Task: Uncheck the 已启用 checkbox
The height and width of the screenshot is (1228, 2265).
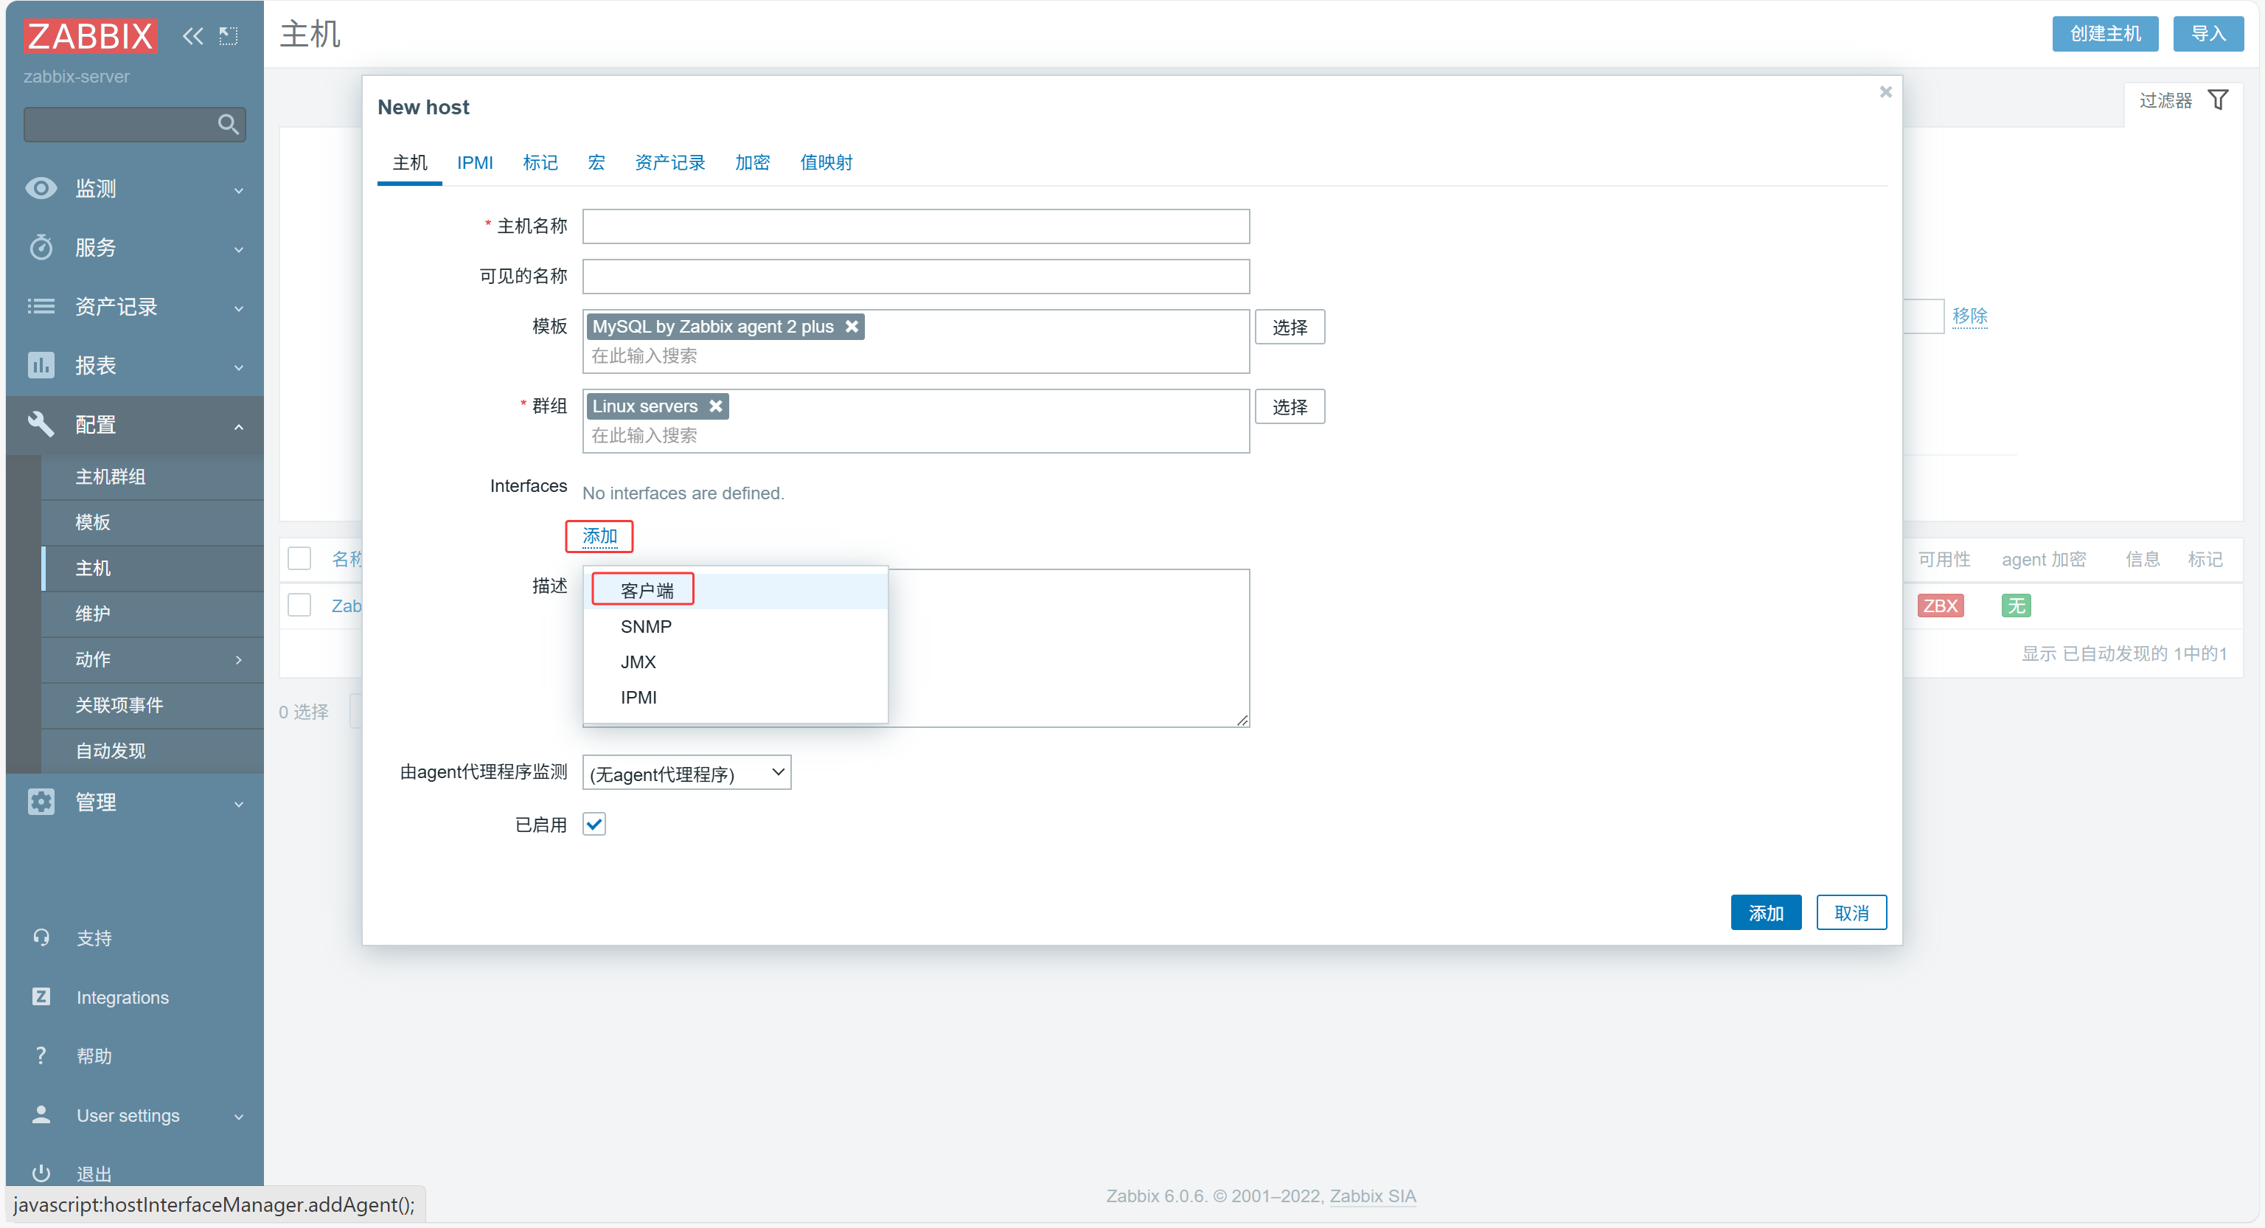Action: click(x=594, y=823)
